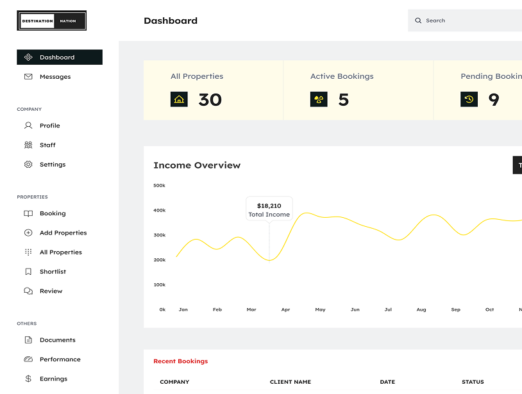Choose Add Properties in sidebar
Image resolution: width=522 pixels, height=394 pixels.
point(63,233)
